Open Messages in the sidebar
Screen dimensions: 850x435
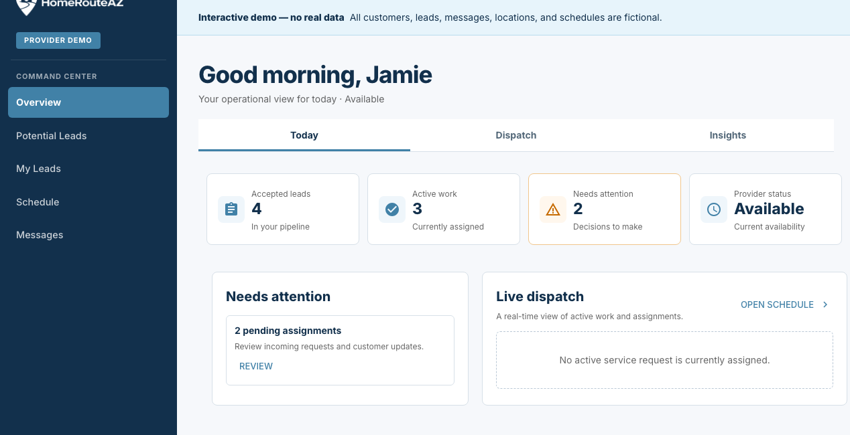click(88, 235)
